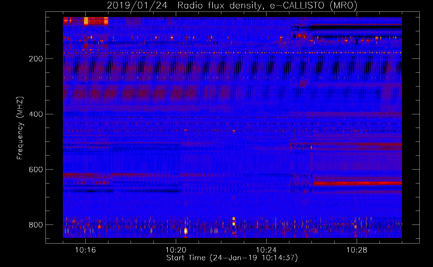Click the 600 frequency tick label
This screenshot has width=433, height=267.
pos(36,170)
